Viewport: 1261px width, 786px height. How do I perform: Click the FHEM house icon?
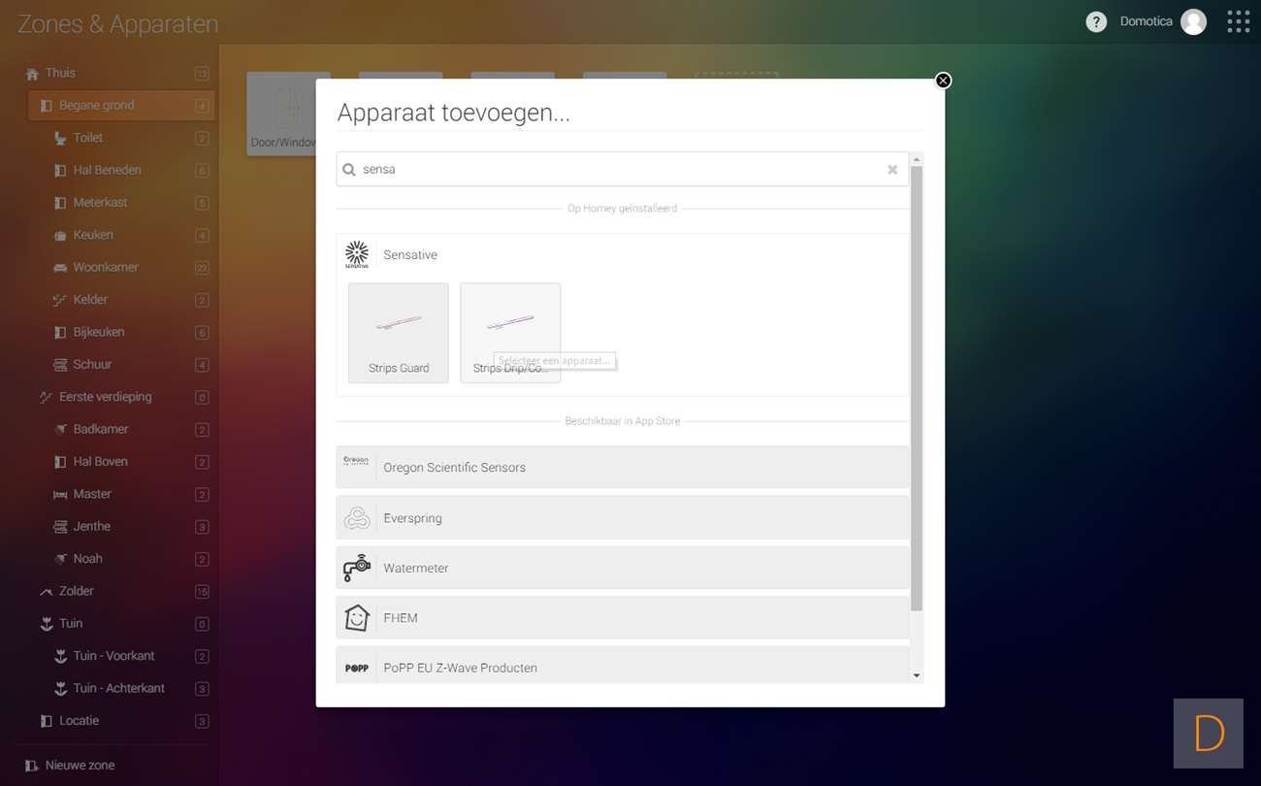[x=357, y=618]
